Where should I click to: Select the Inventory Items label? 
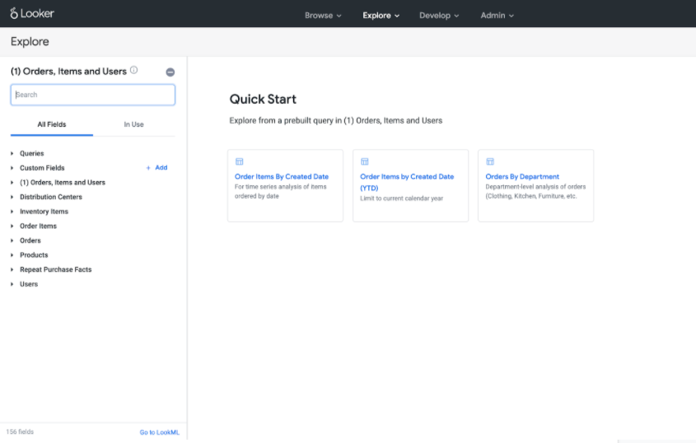tap(44, 212)
